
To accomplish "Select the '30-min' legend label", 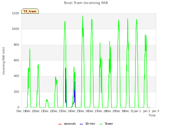I will (90, 124).
